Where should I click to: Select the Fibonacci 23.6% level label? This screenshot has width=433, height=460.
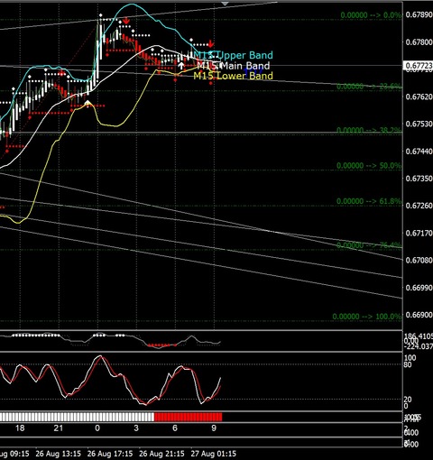(x=369, y=87)
